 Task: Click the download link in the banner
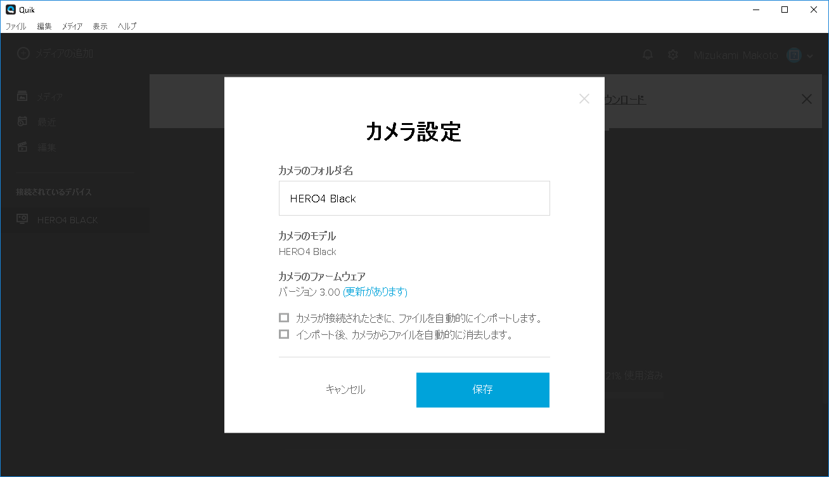coord(625,100)
